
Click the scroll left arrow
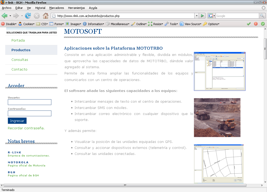[x=2, y=185]
